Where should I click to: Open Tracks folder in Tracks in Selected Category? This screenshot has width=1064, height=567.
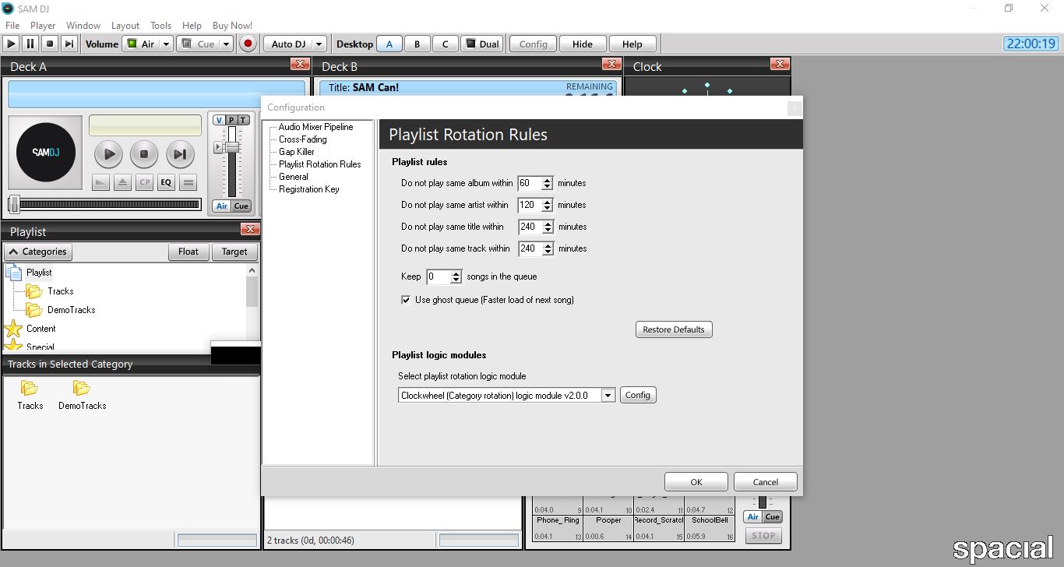pos(30,395)
